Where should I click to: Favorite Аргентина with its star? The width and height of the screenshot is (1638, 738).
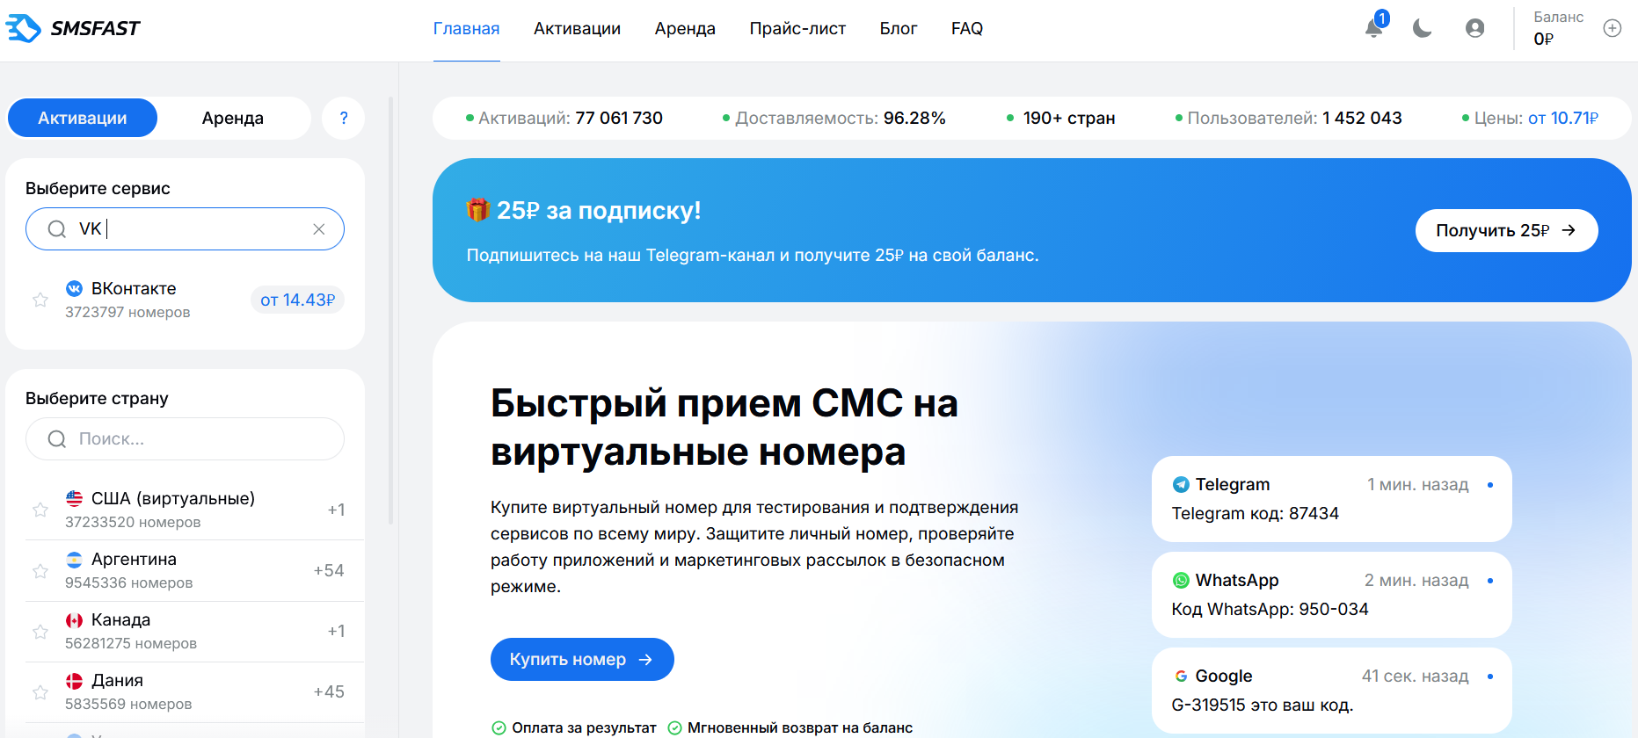tap(40, 571)
